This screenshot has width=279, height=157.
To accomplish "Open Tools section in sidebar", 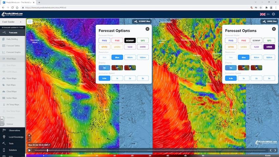I will click(x=12, y=144).
